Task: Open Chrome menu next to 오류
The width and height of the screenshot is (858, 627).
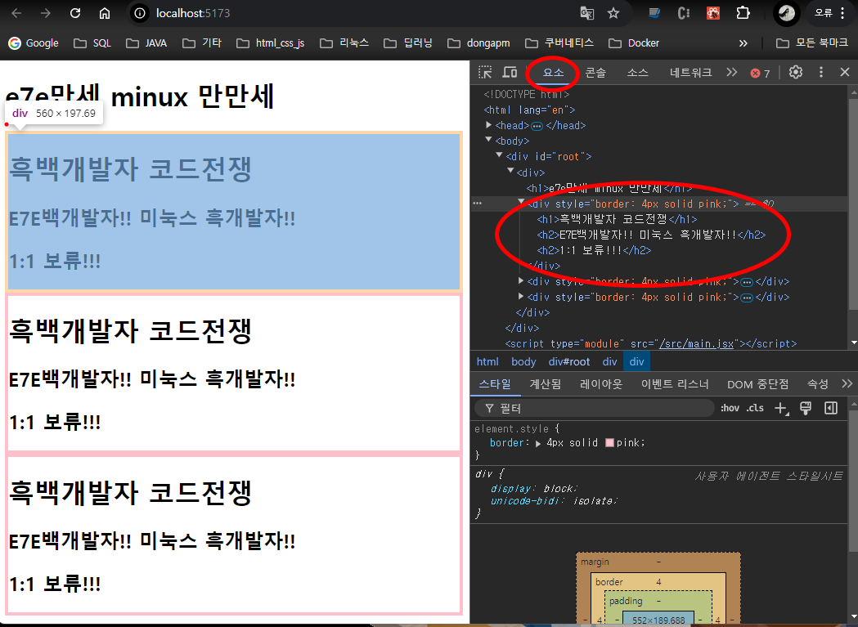Action: (x=843, y=13)
